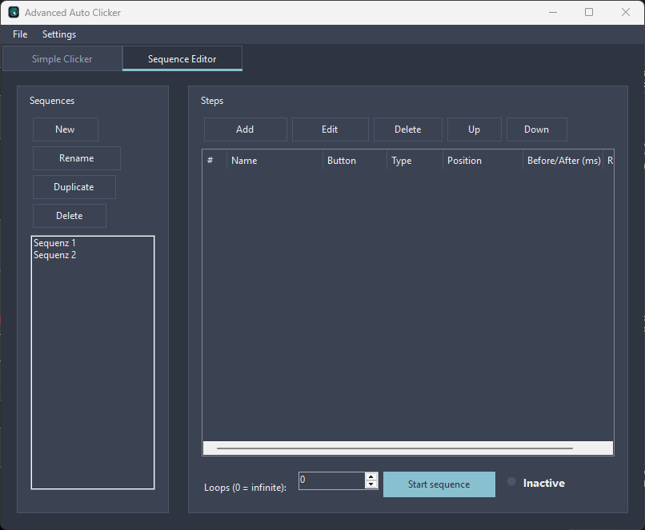Click the # column header
Screen dimensions: 645x530
214,160
